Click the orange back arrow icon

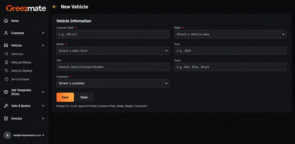[55, 7]
